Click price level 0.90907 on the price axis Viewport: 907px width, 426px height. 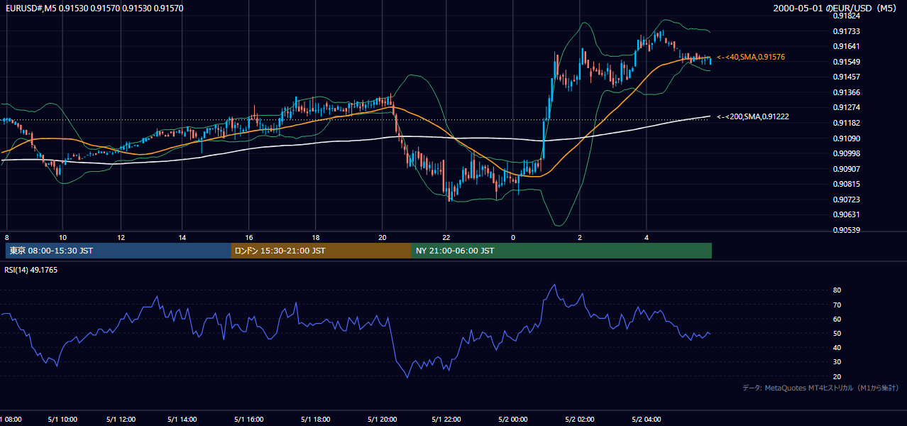tap(846, 169)
